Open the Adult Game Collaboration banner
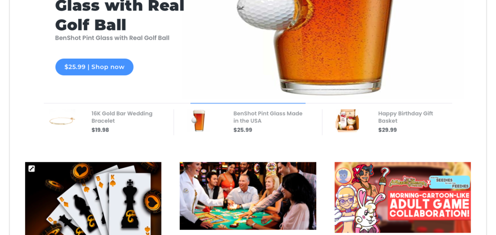This screenshot has height=235, width=496. (403, 197)
